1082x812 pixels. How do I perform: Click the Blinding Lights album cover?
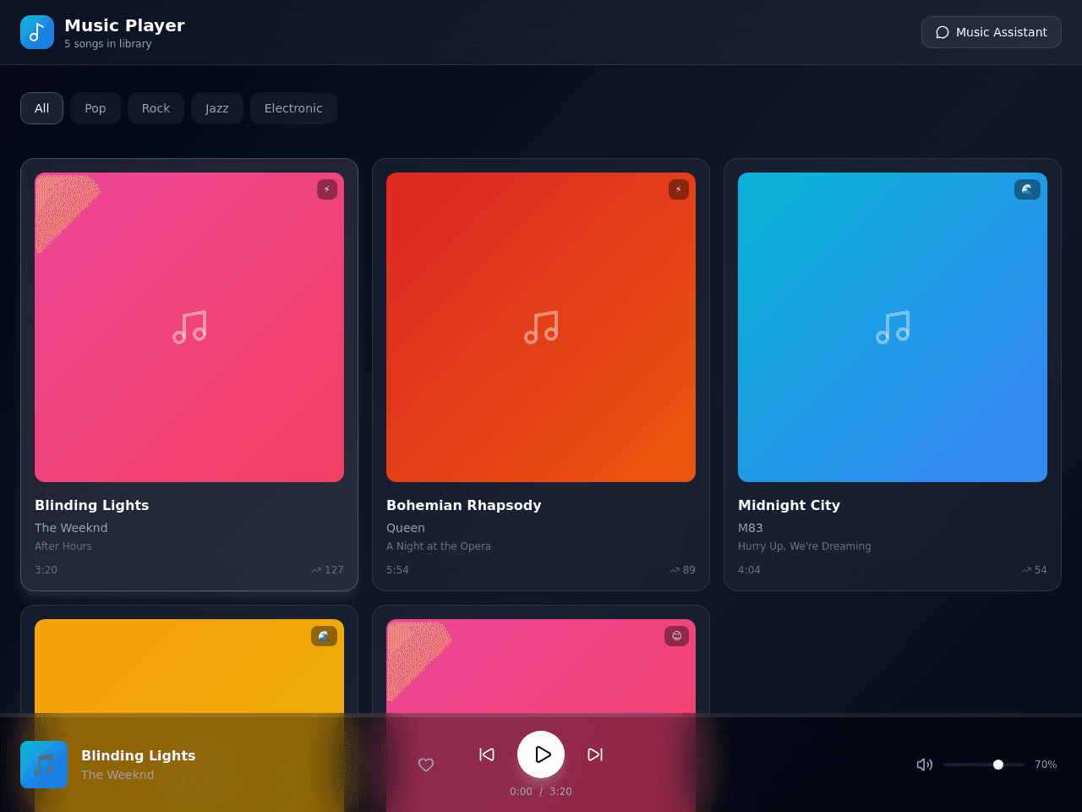(189, 327)
